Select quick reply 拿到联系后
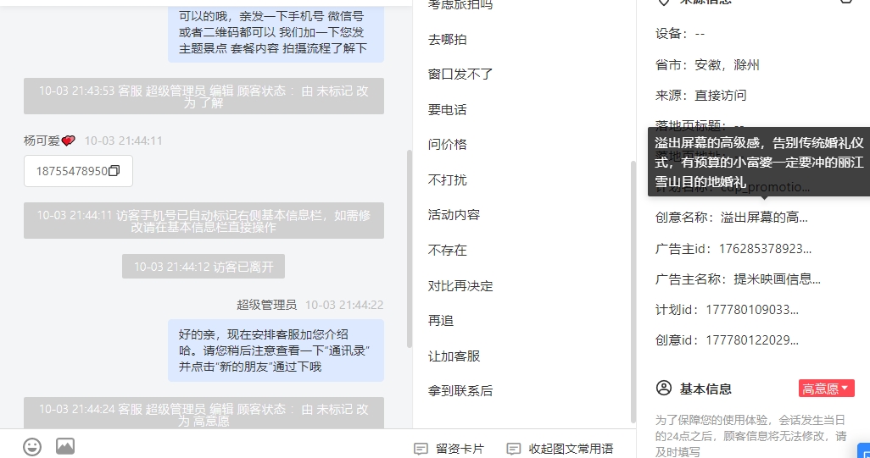870x458 pixels. 460,391
